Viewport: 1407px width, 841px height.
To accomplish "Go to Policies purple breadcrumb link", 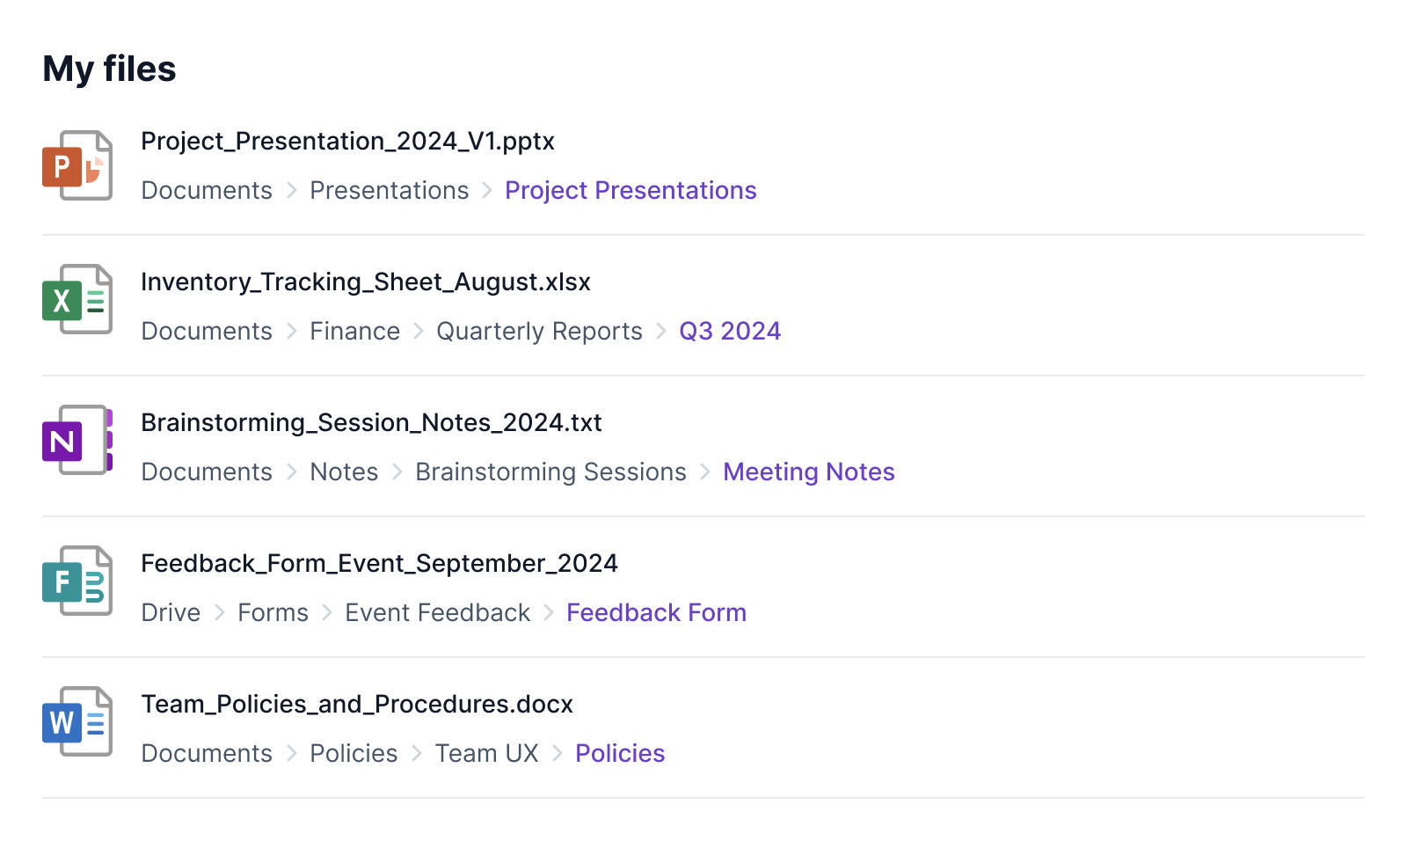I will (x=620, y=754).
